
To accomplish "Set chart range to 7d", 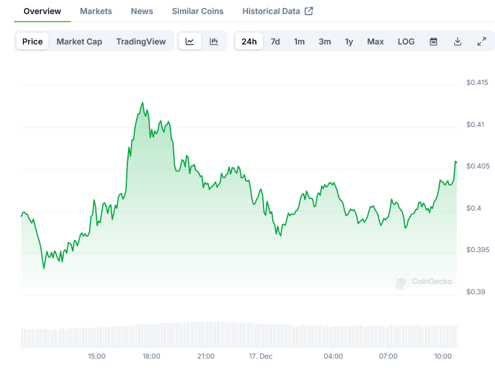I will pos(275,42).
